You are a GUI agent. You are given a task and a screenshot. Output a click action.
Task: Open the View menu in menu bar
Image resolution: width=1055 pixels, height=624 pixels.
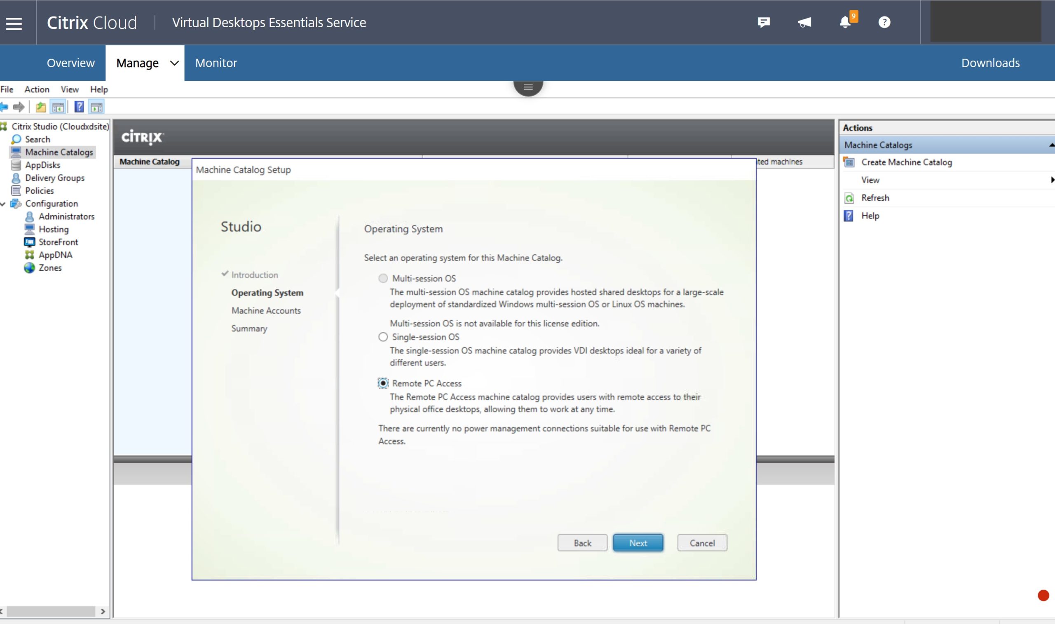click(x=69, y=89)
